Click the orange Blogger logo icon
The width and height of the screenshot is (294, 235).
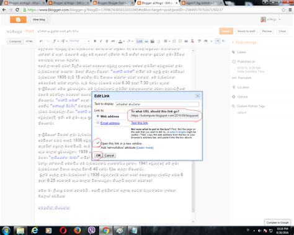click(18, 20)
